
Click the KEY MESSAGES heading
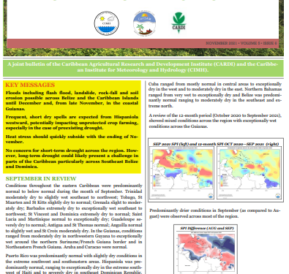pos(30,85)
